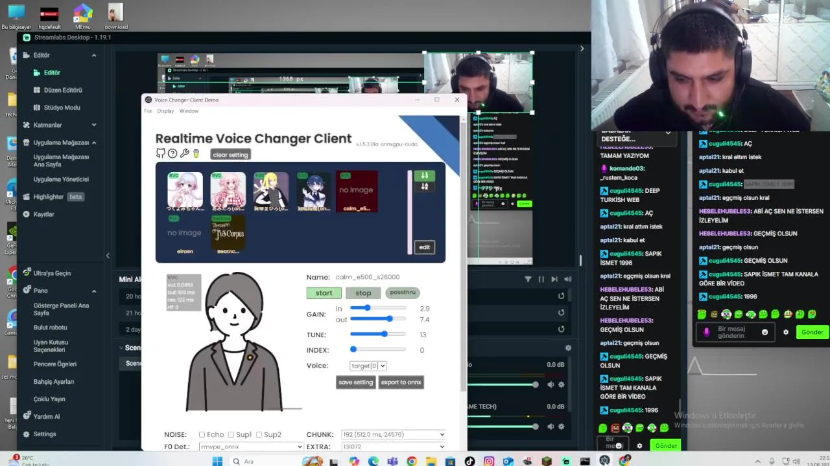Click the GAIN in slider
830x466 pixels.
[x=378, y=308]
